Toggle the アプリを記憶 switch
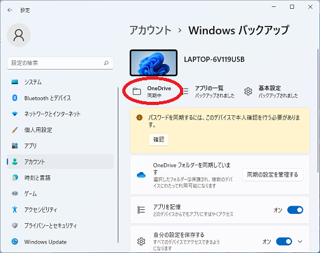The image size is (320, 253). 295,210
